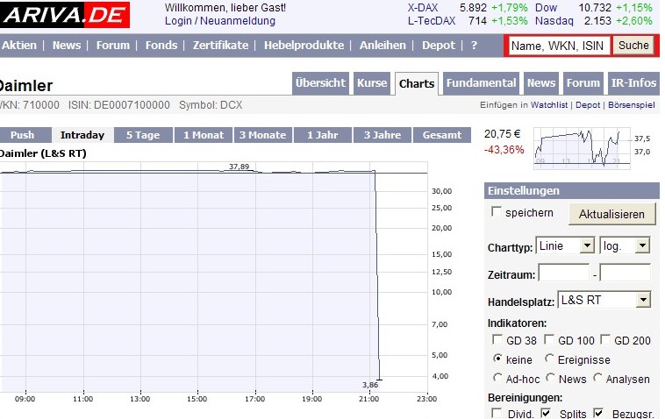Select the News radio button under Indikatoren
This screenshot has height=419, width=665.
(550, 377)
